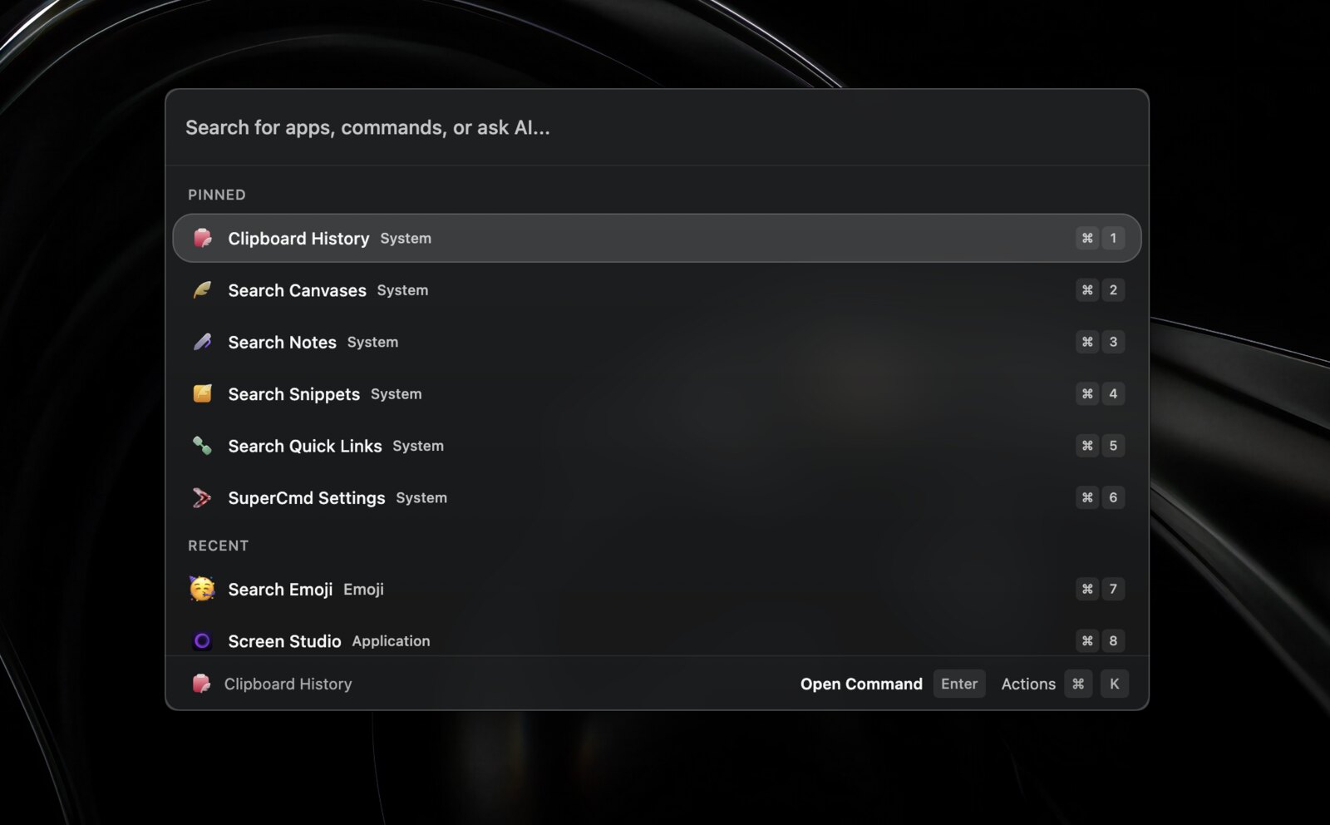
Task: Click the shortcut number 5 badge
Action: point(1113,446)
